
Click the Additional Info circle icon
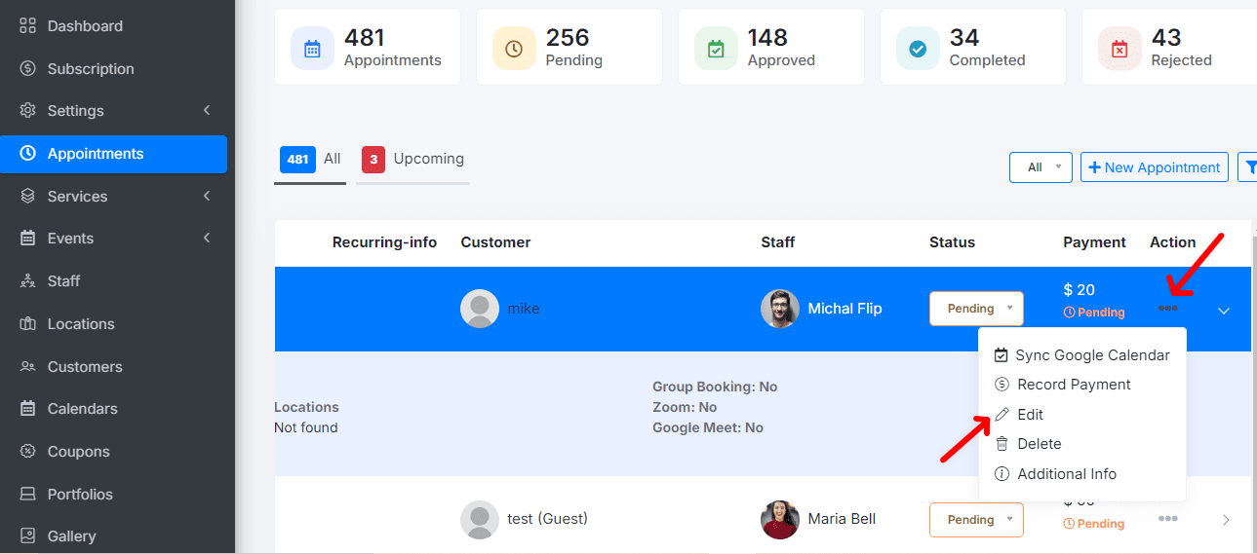click(1002, 474)
